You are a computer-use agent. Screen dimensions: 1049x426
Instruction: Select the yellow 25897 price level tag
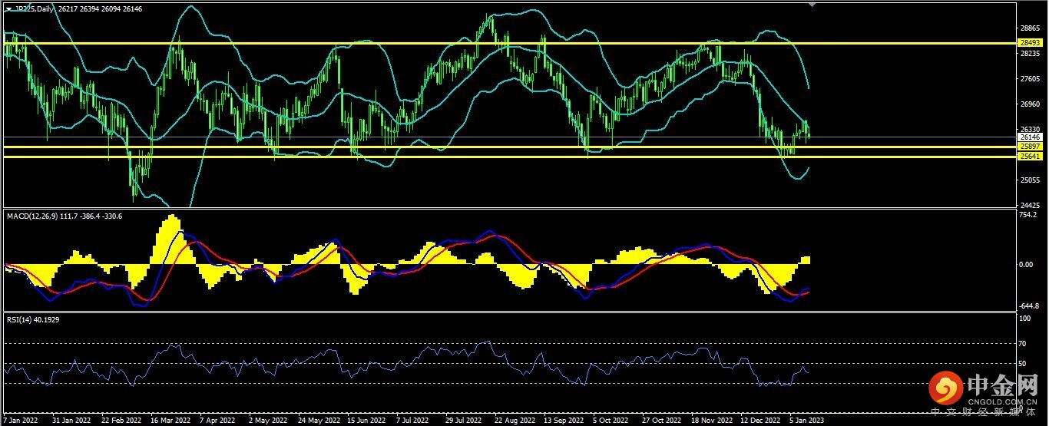(x=1029, y=146)
